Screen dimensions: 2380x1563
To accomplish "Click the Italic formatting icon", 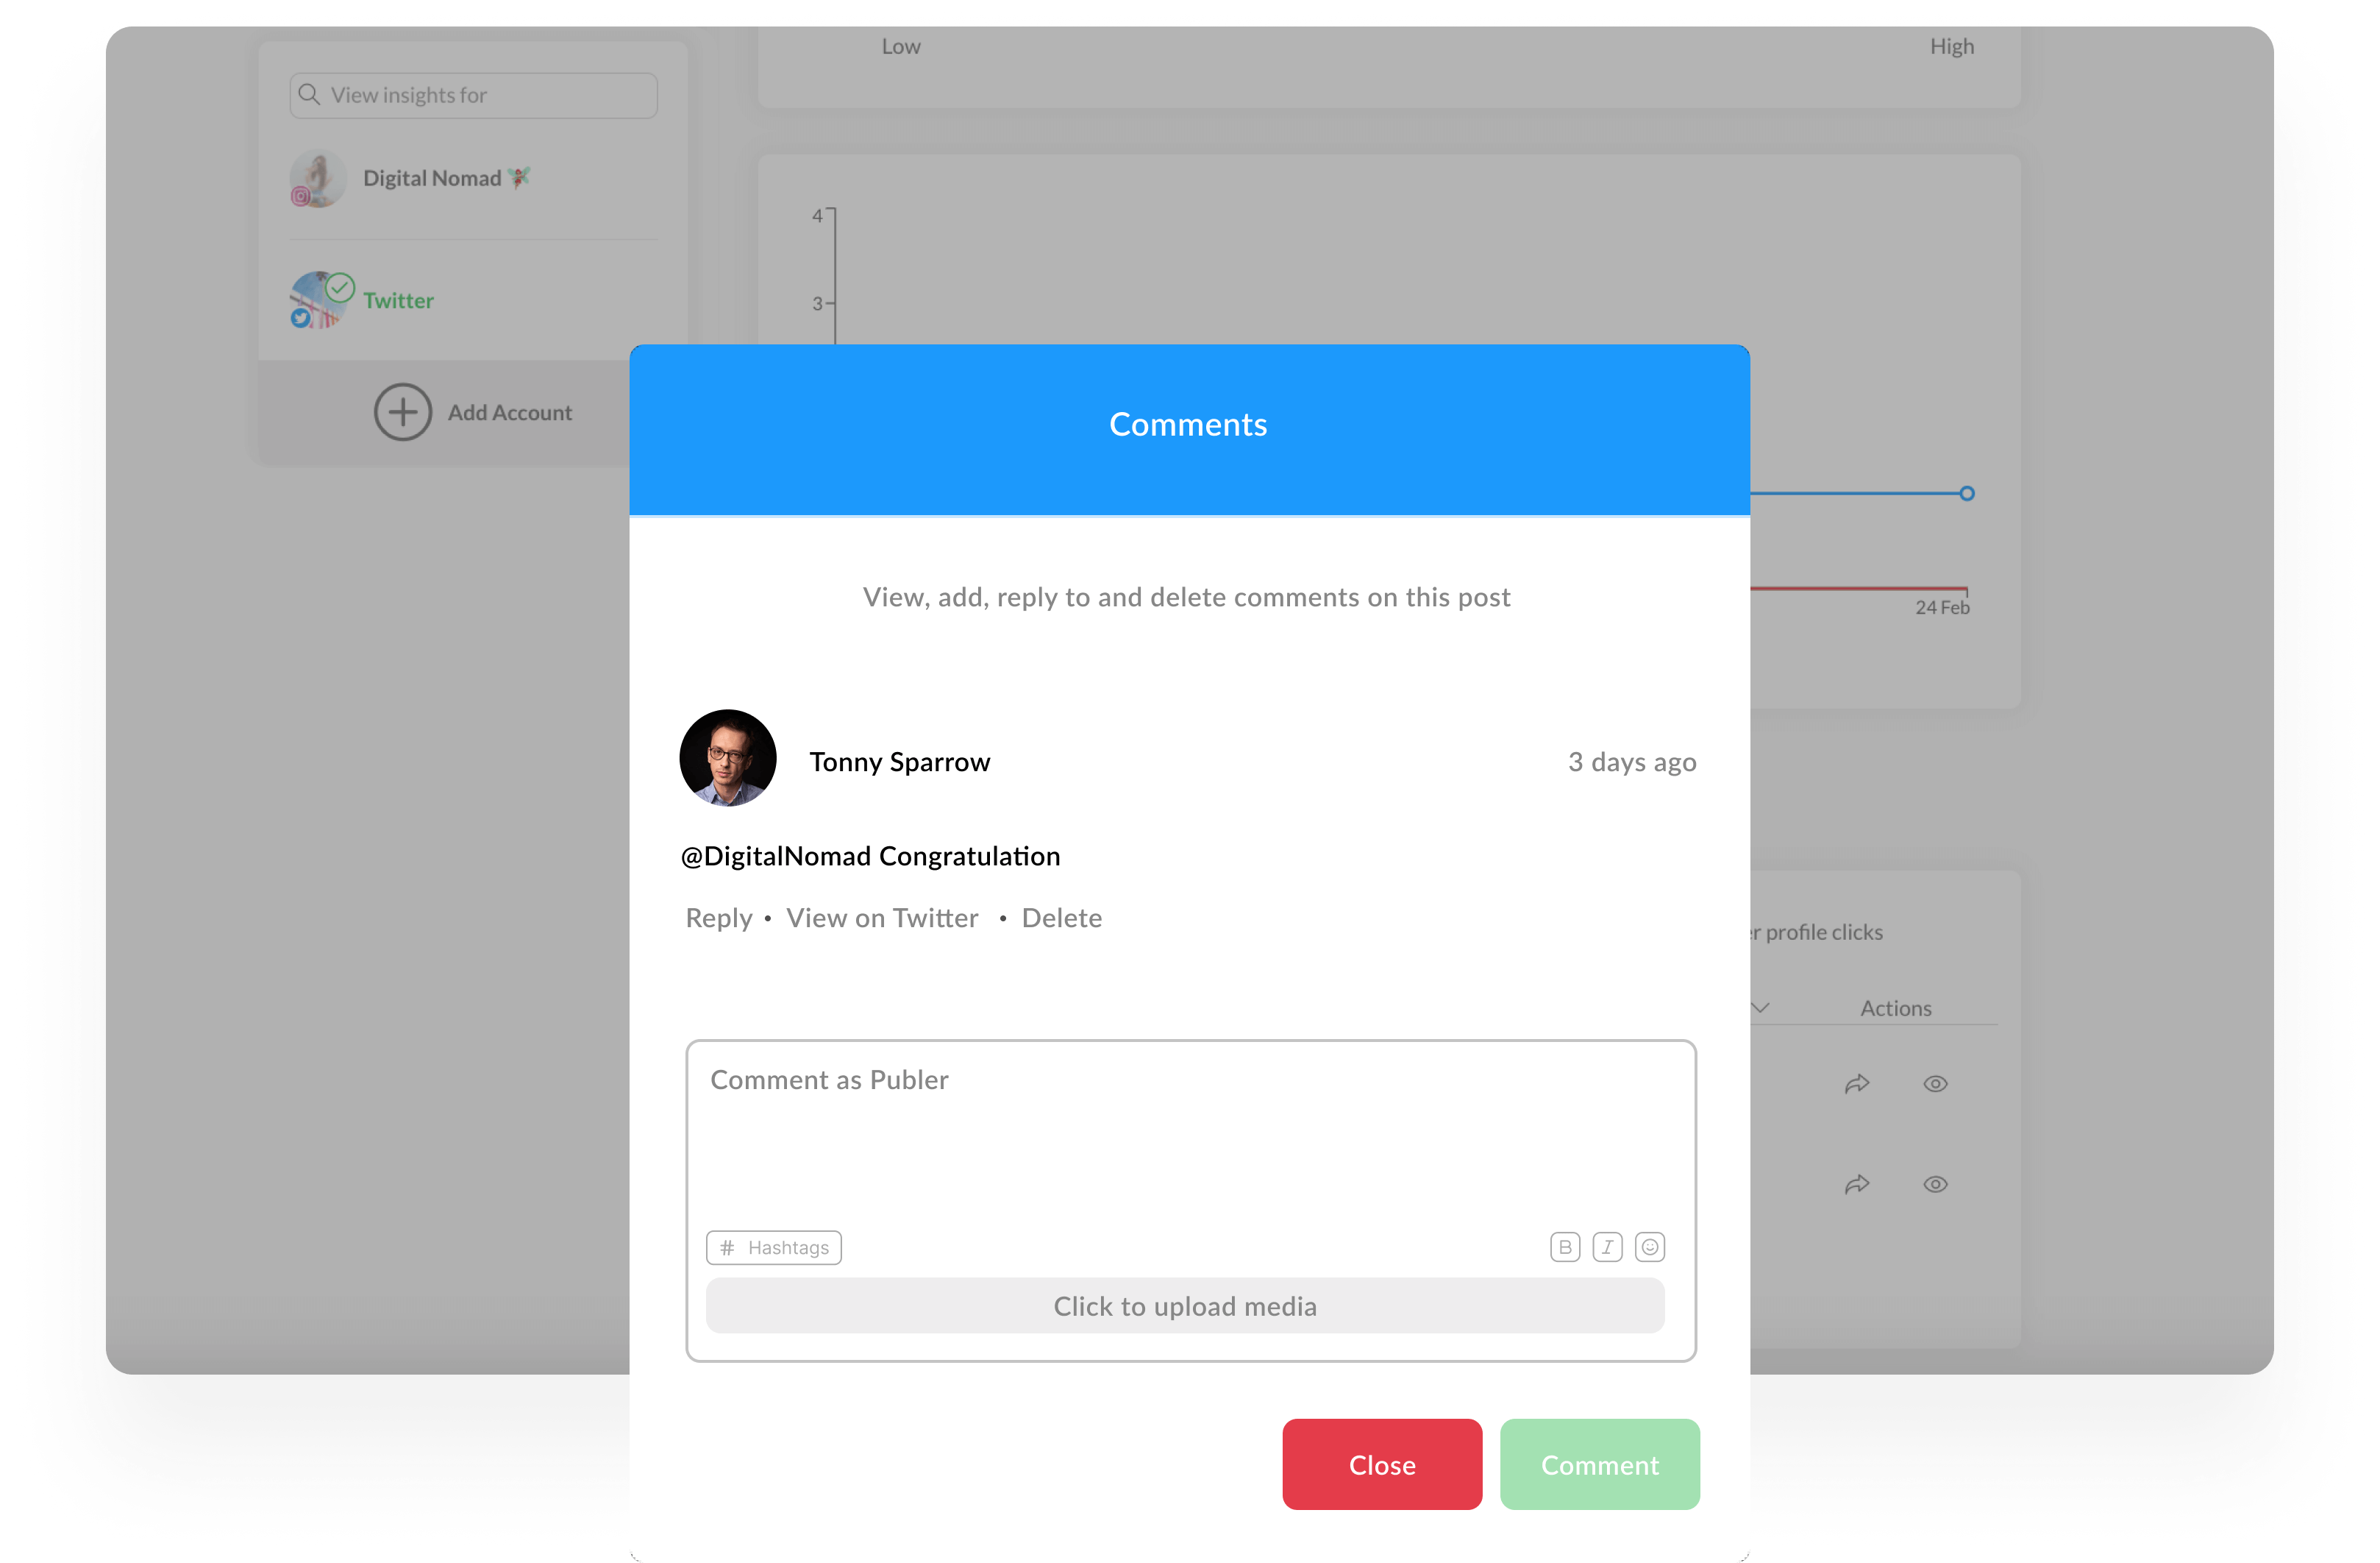I will click(x=1606, y=1247).
